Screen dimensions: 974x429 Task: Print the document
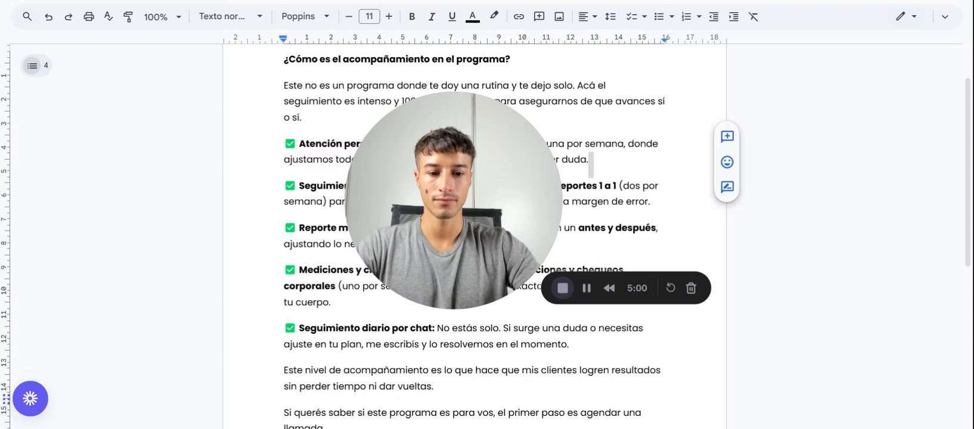[89, 17]
